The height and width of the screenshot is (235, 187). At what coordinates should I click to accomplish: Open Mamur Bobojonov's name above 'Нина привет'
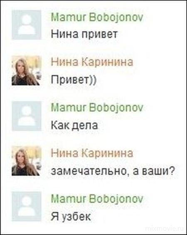pos(97,17)
